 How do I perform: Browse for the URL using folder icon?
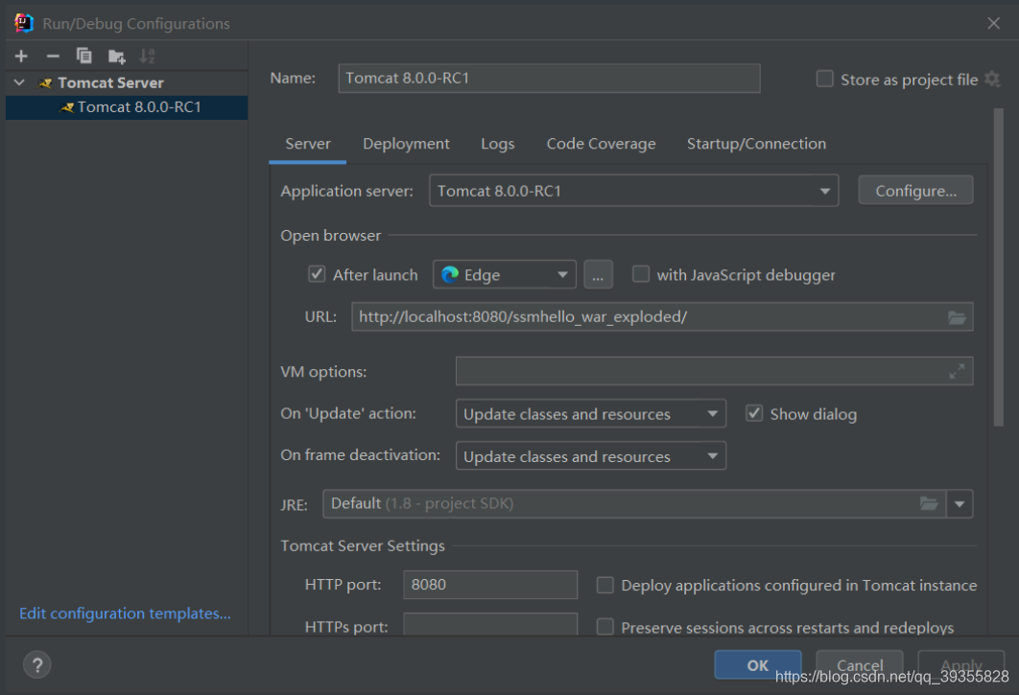point(957,317)
